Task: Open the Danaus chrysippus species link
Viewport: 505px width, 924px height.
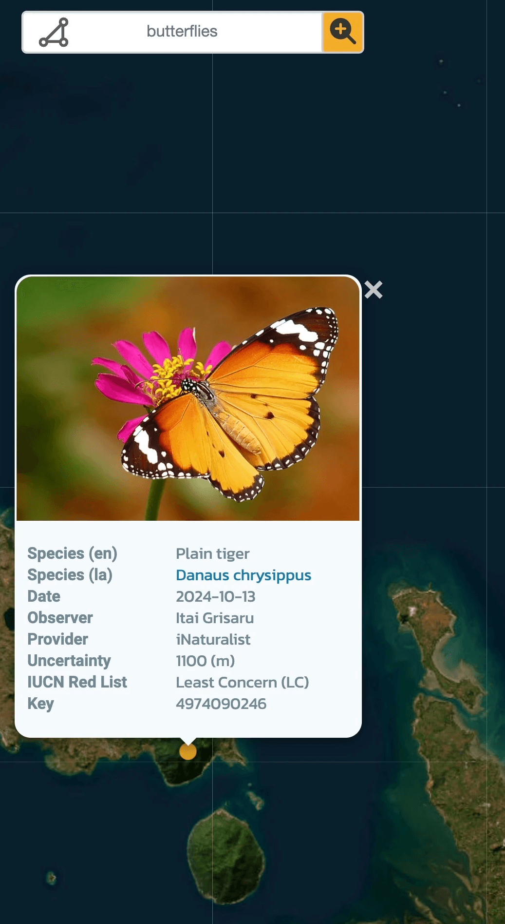Action: pyautogui.click(x=243, y=575)
